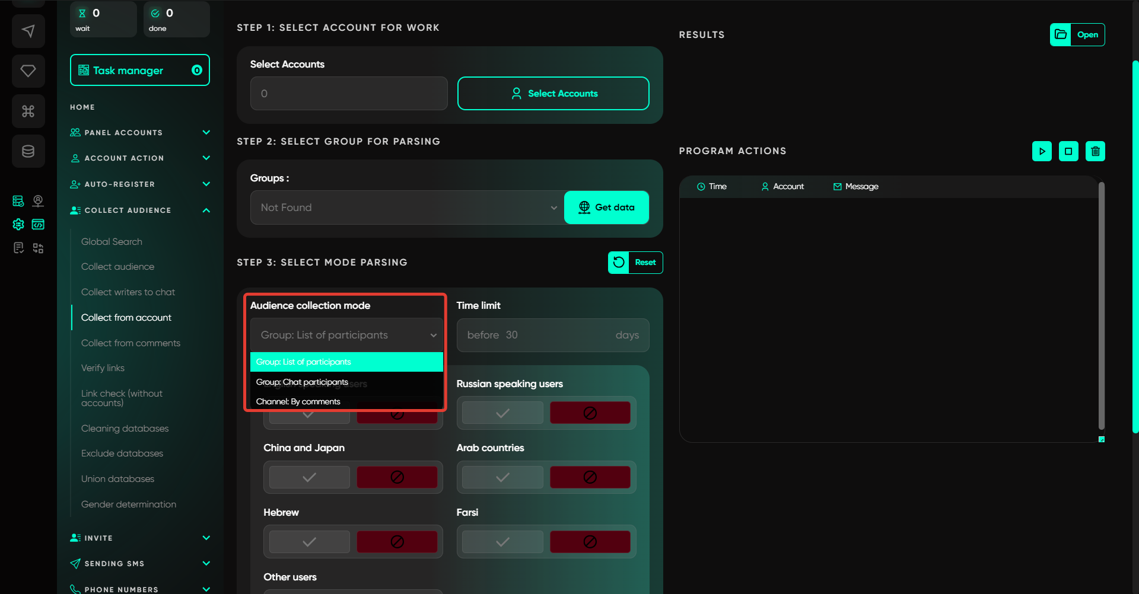Viewport: 1139px width, 594px height.
Task: Click the diamond icon in left rail
Action: click(28, 71)
